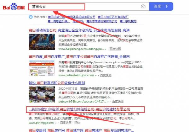Open suggested search 莆田圣马机械有限公司
The image size is (189, 132).
(x=82, y=17)
